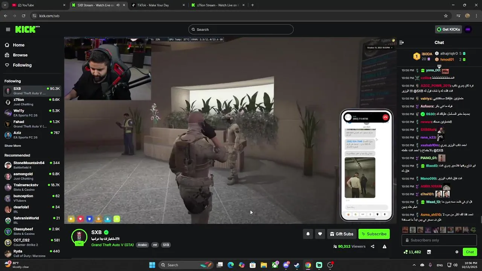Reload the page
The width and height of the screenshot is (482, 271).
point(23,16)
